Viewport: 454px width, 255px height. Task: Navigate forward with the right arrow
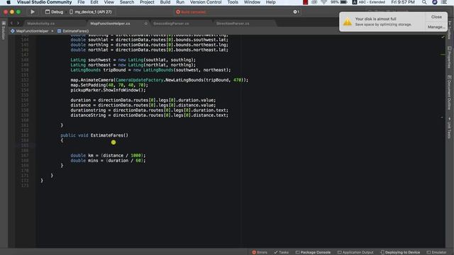pos(18,23)
